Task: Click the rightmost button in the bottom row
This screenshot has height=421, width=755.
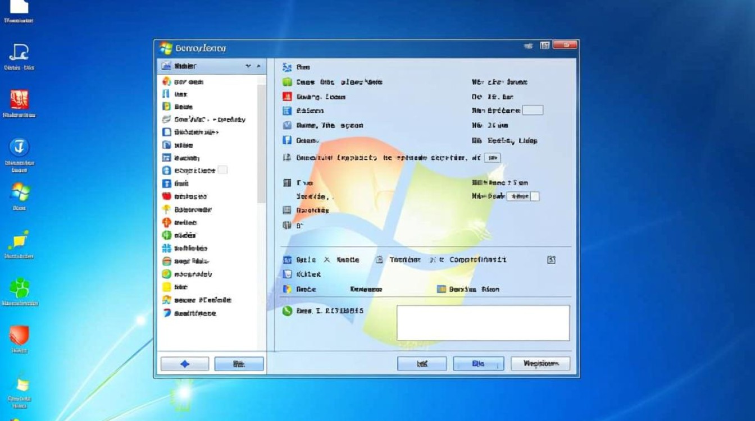Action: (540, 363)
